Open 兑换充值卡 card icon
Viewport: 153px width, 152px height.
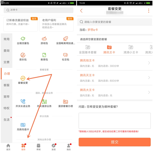click(23, 125)
